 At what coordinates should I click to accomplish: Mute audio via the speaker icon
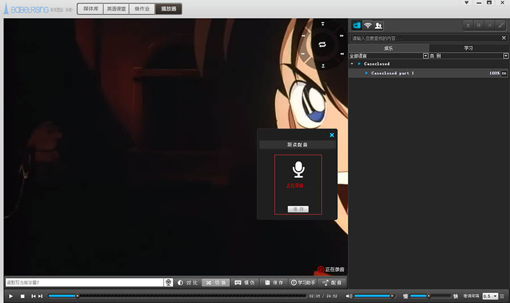coord(348,296)
